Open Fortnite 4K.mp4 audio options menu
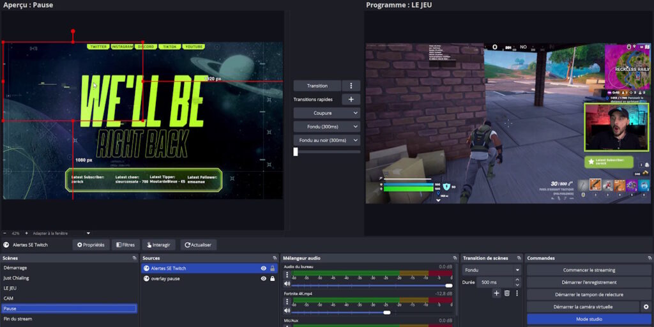This screenshot has height=327, width=654. [287, 301]
